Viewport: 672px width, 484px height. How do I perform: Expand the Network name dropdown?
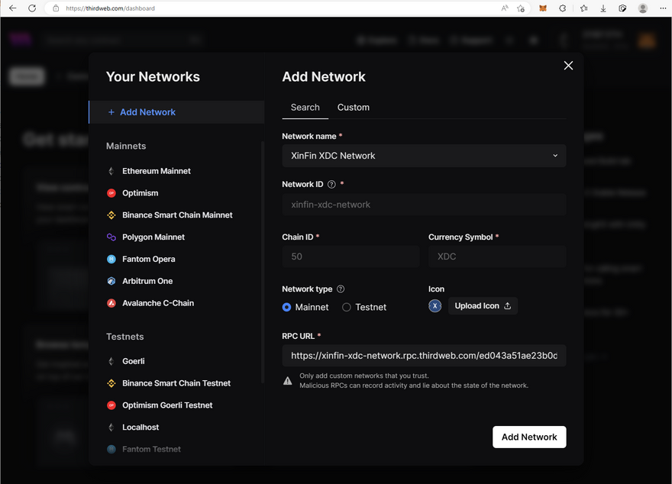tap(424, 156)
